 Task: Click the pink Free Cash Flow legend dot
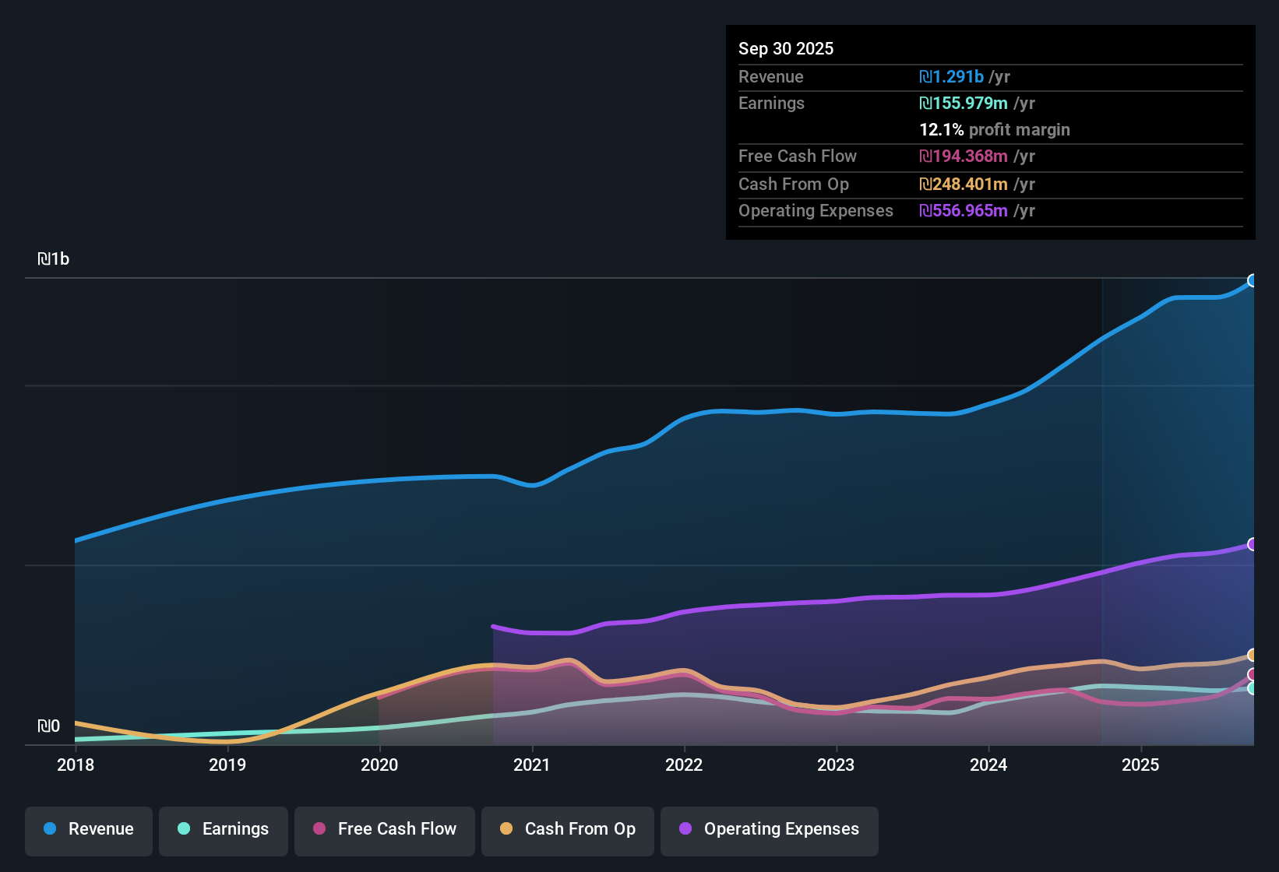(319, 829)
